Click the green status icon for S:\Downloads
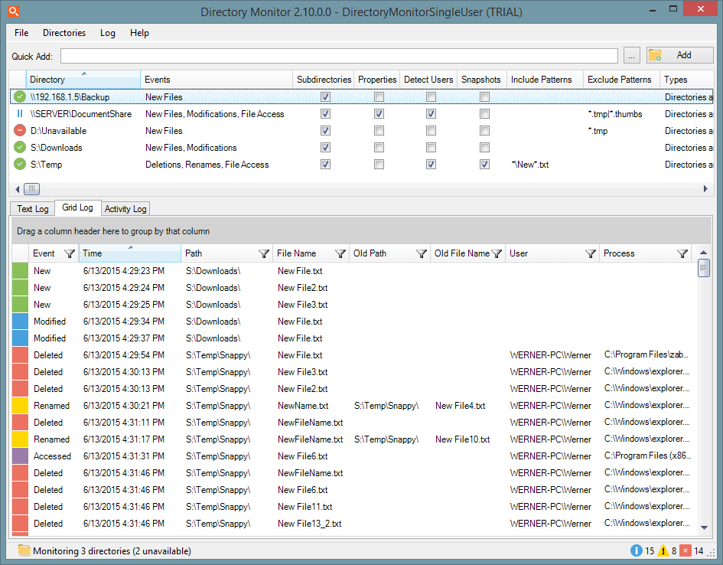 (x=20, y=147)
